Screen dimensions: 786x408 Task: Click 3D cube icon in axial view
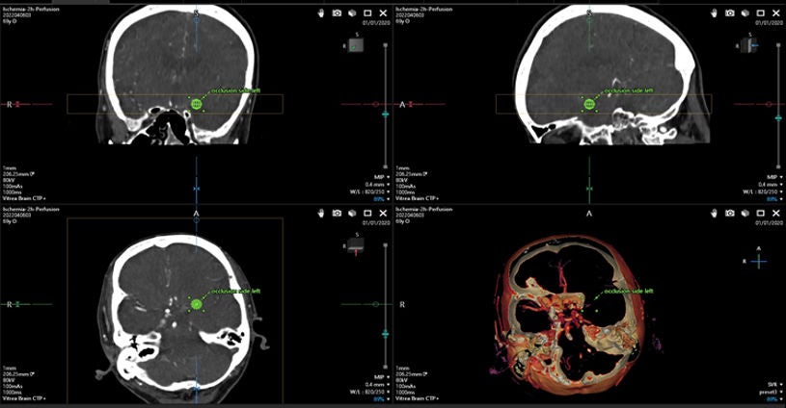click(x=352, y=213)
